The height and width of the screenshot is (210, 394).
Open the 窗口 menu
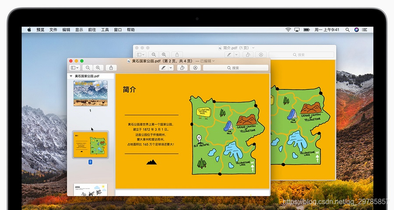tap(118, 30)
